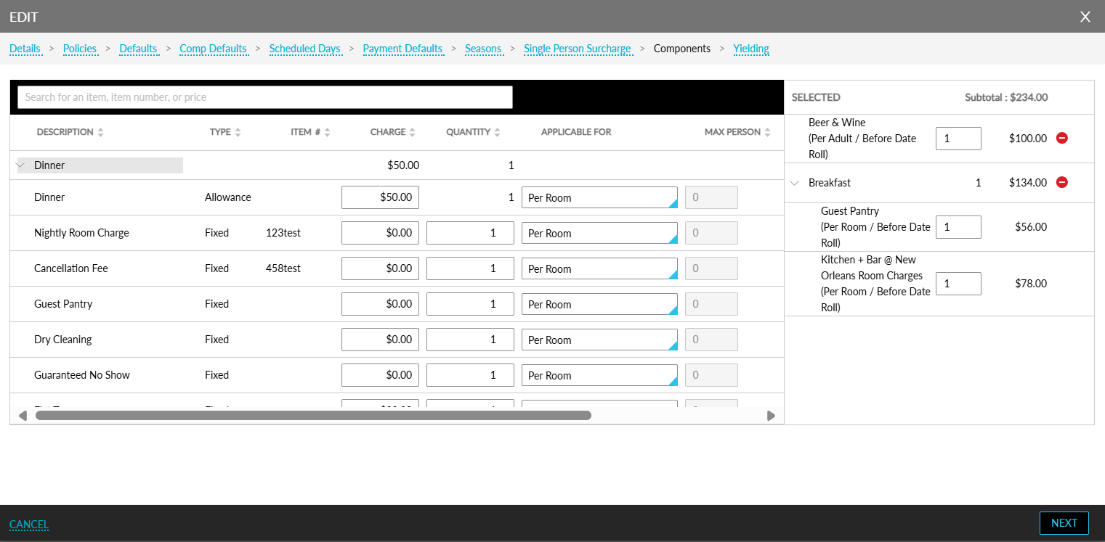Click the NEXT button
The width and height of the screenshot is (1105, 542).
tap(1064, 523)
